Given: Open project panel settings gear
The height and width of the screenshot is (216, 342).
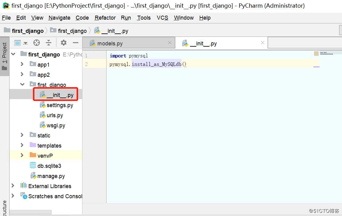Looking at the screenshot, I should 63,43.
